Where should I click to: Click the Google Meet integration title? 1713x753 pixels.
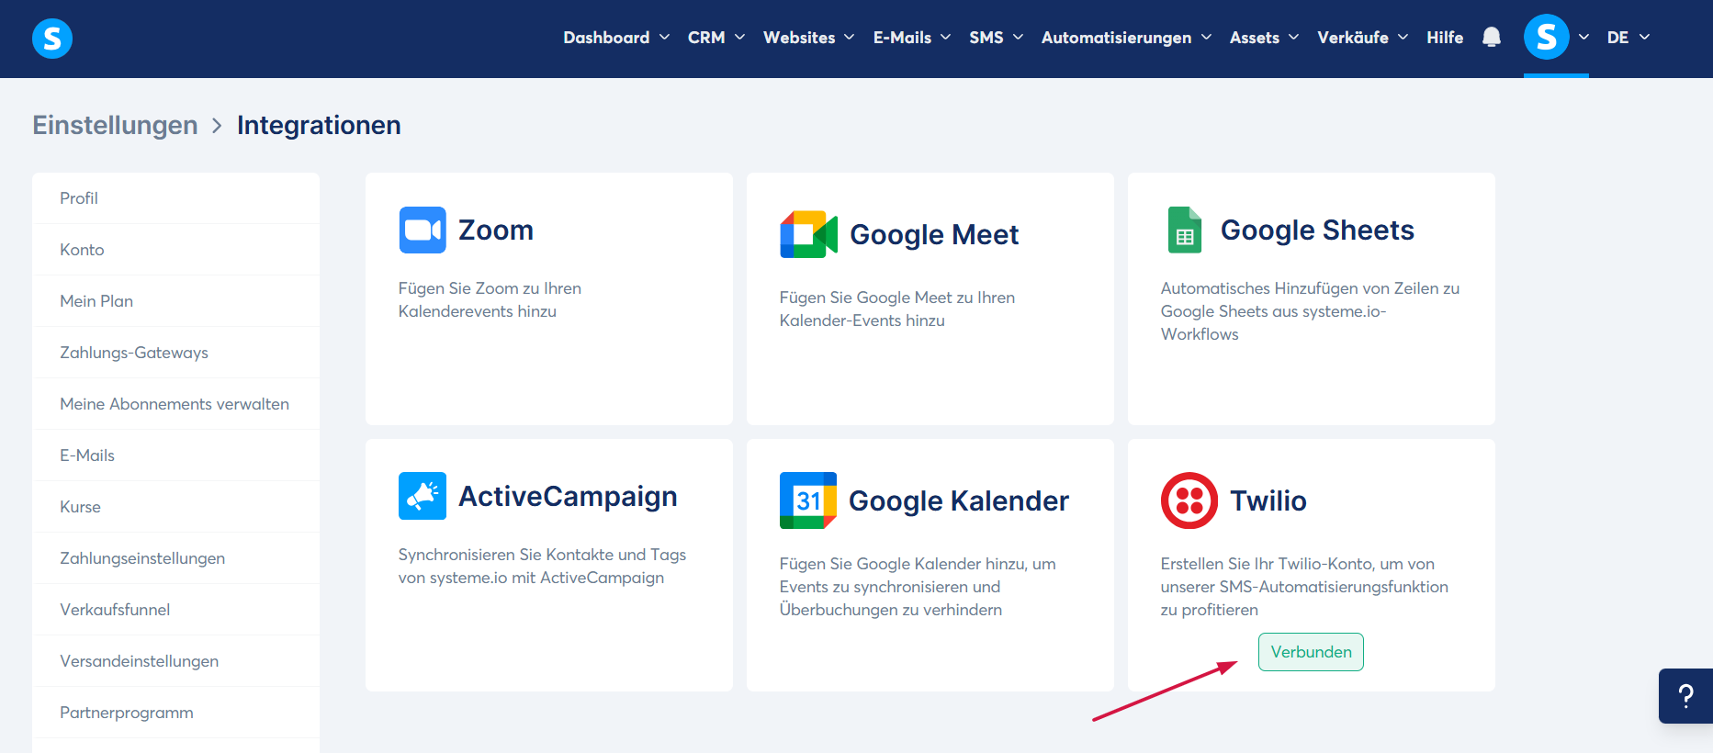(934, 234)
